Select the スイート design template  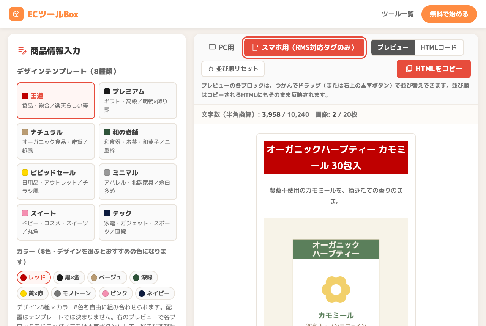tap(56, 222)
